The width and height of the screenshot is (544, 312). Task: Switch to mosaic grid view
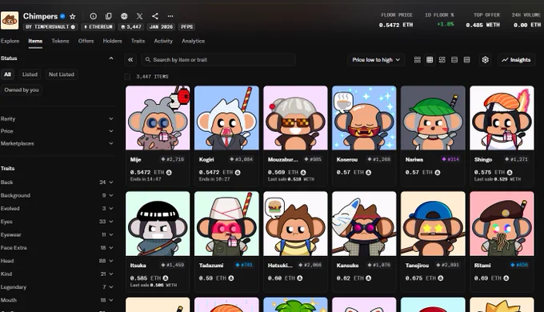pyautogui.click(x=442, y=60)
